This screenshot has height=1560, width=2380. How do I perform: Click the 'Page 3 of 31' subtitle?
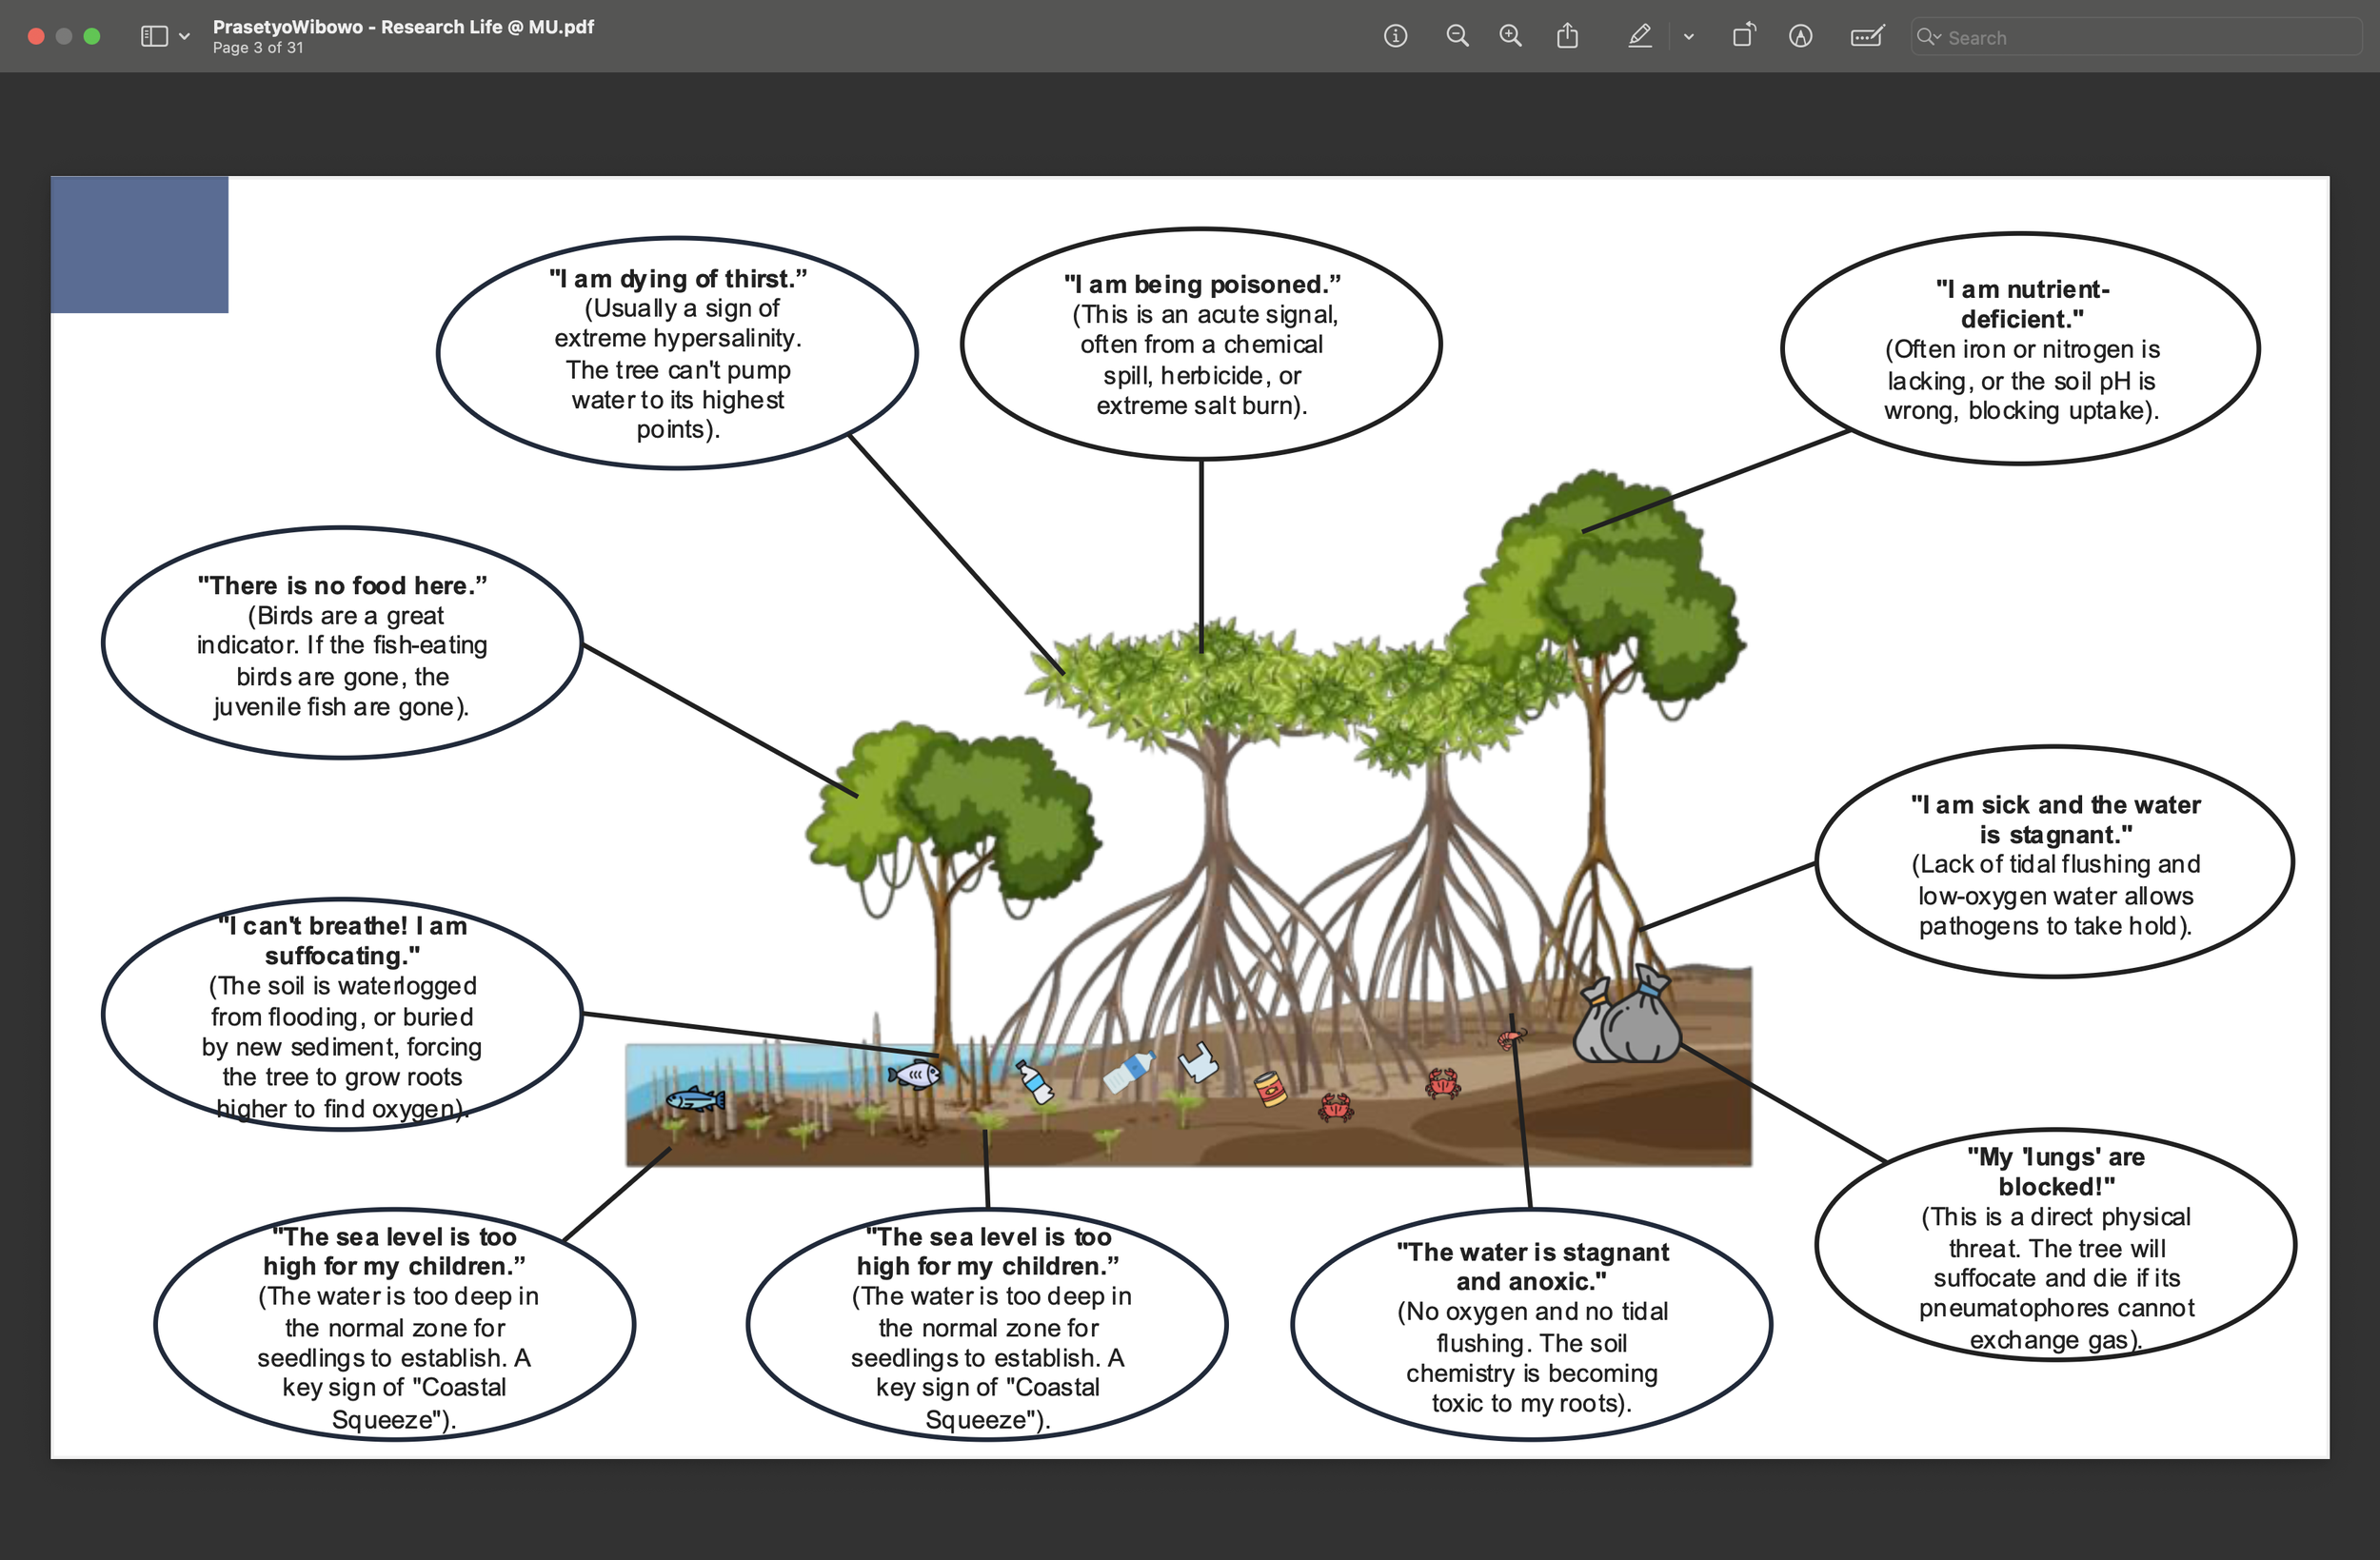(258, 48)
